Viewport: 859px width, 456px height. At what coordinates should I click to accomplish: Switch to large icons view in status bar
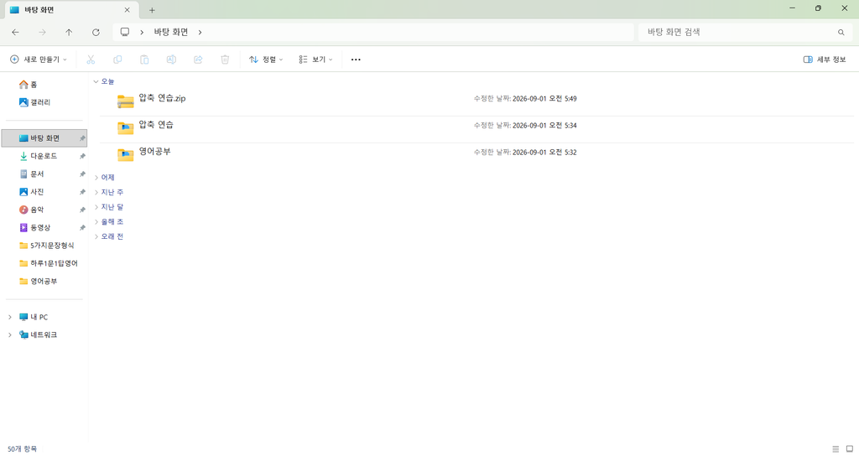pos(850,449)
